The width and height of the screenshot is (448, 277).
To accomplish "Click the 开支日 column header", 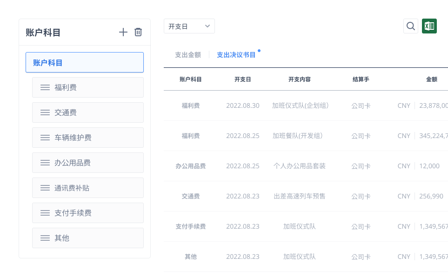I will click(243, 79).
